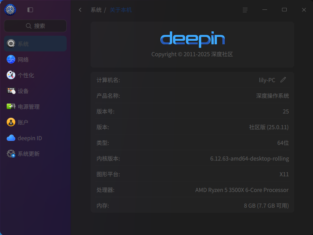Image resolution: width=313 pixels, height=235 pixels.
Task: Click the graphics platform value X11
Action: tap(284, 174)
